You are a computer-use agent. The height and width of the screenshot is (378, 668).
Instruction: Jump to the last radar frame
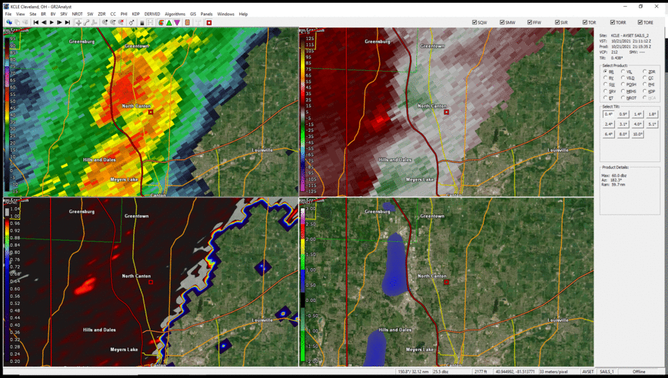[68, 23]
